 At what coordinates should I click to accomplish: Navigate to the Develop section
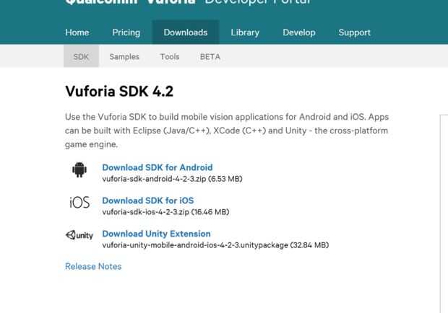[299, 32]
